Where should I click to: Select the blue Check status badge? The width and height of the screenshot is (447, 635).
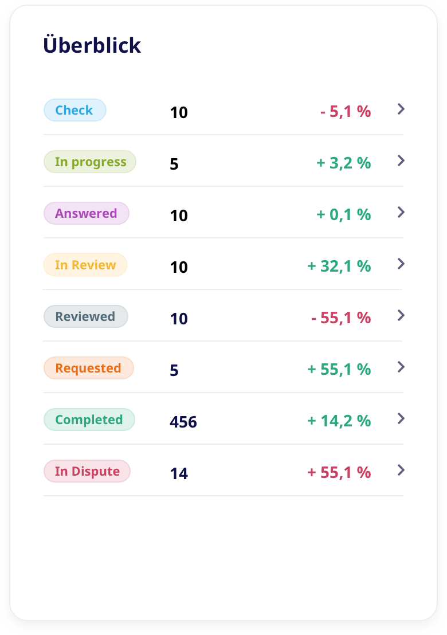(75, 110)
